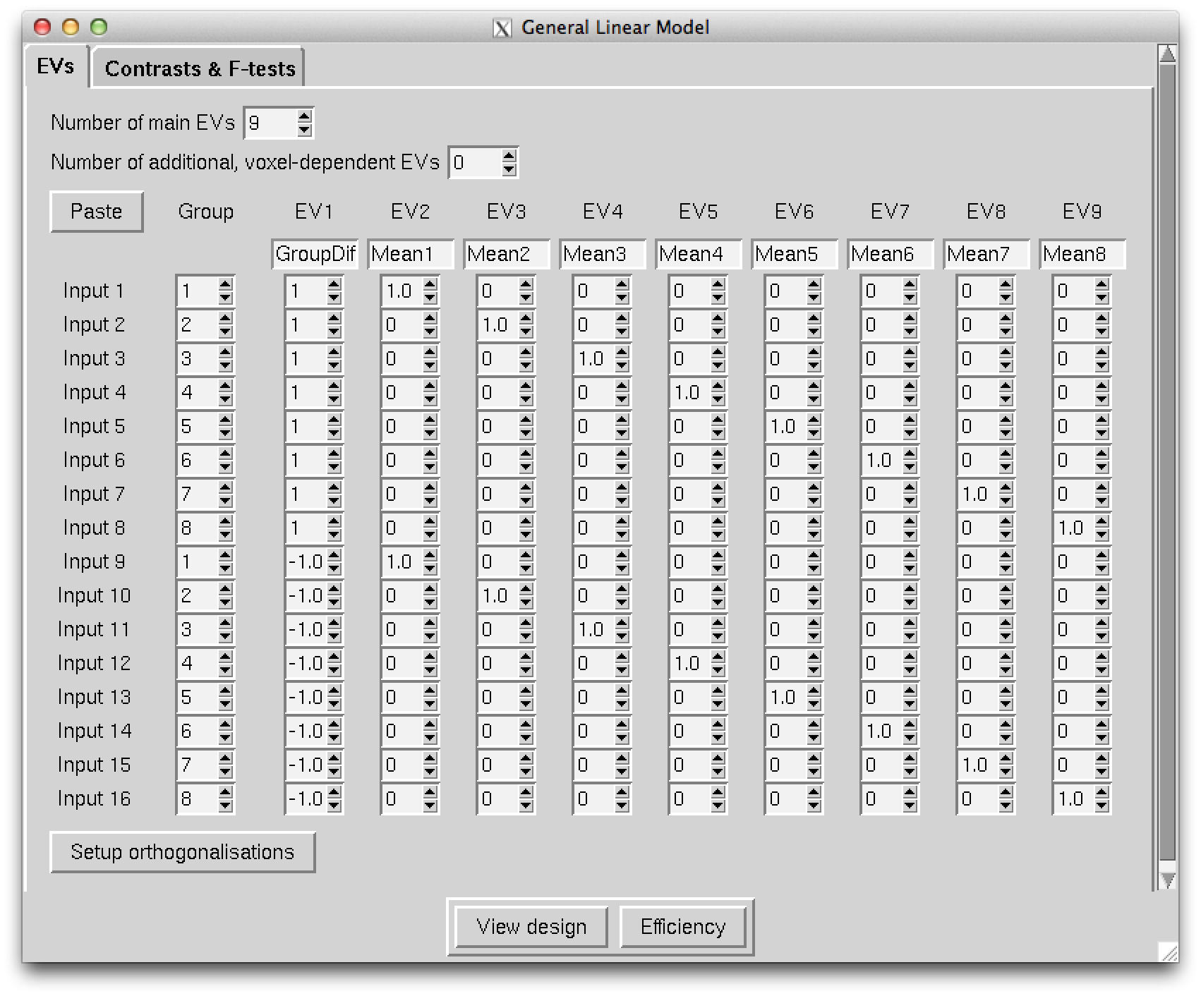Click the Paste button

(97, 212)
